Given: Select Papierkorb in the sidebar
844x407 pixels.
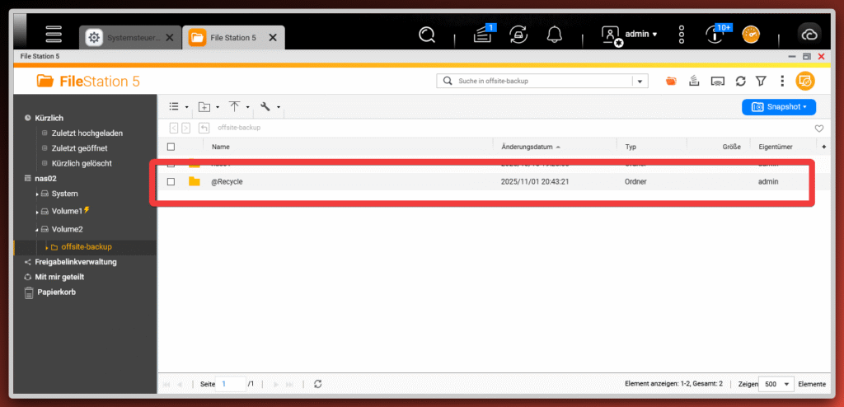Looking at the screenshot, I should tap(55, 292).
